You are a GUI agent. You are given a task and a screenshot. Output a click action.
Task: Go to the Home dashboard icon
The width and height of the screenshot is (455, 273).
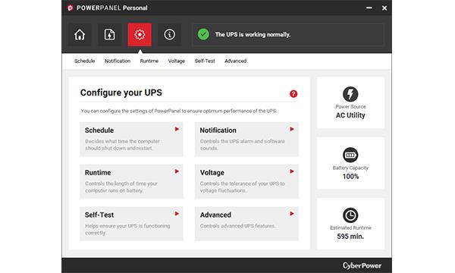click(x=80, y=35)
